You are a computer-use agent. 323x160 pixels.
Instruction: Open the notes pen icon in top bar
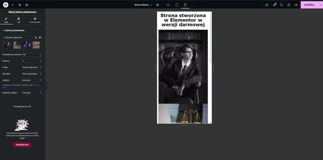[267, 5]
